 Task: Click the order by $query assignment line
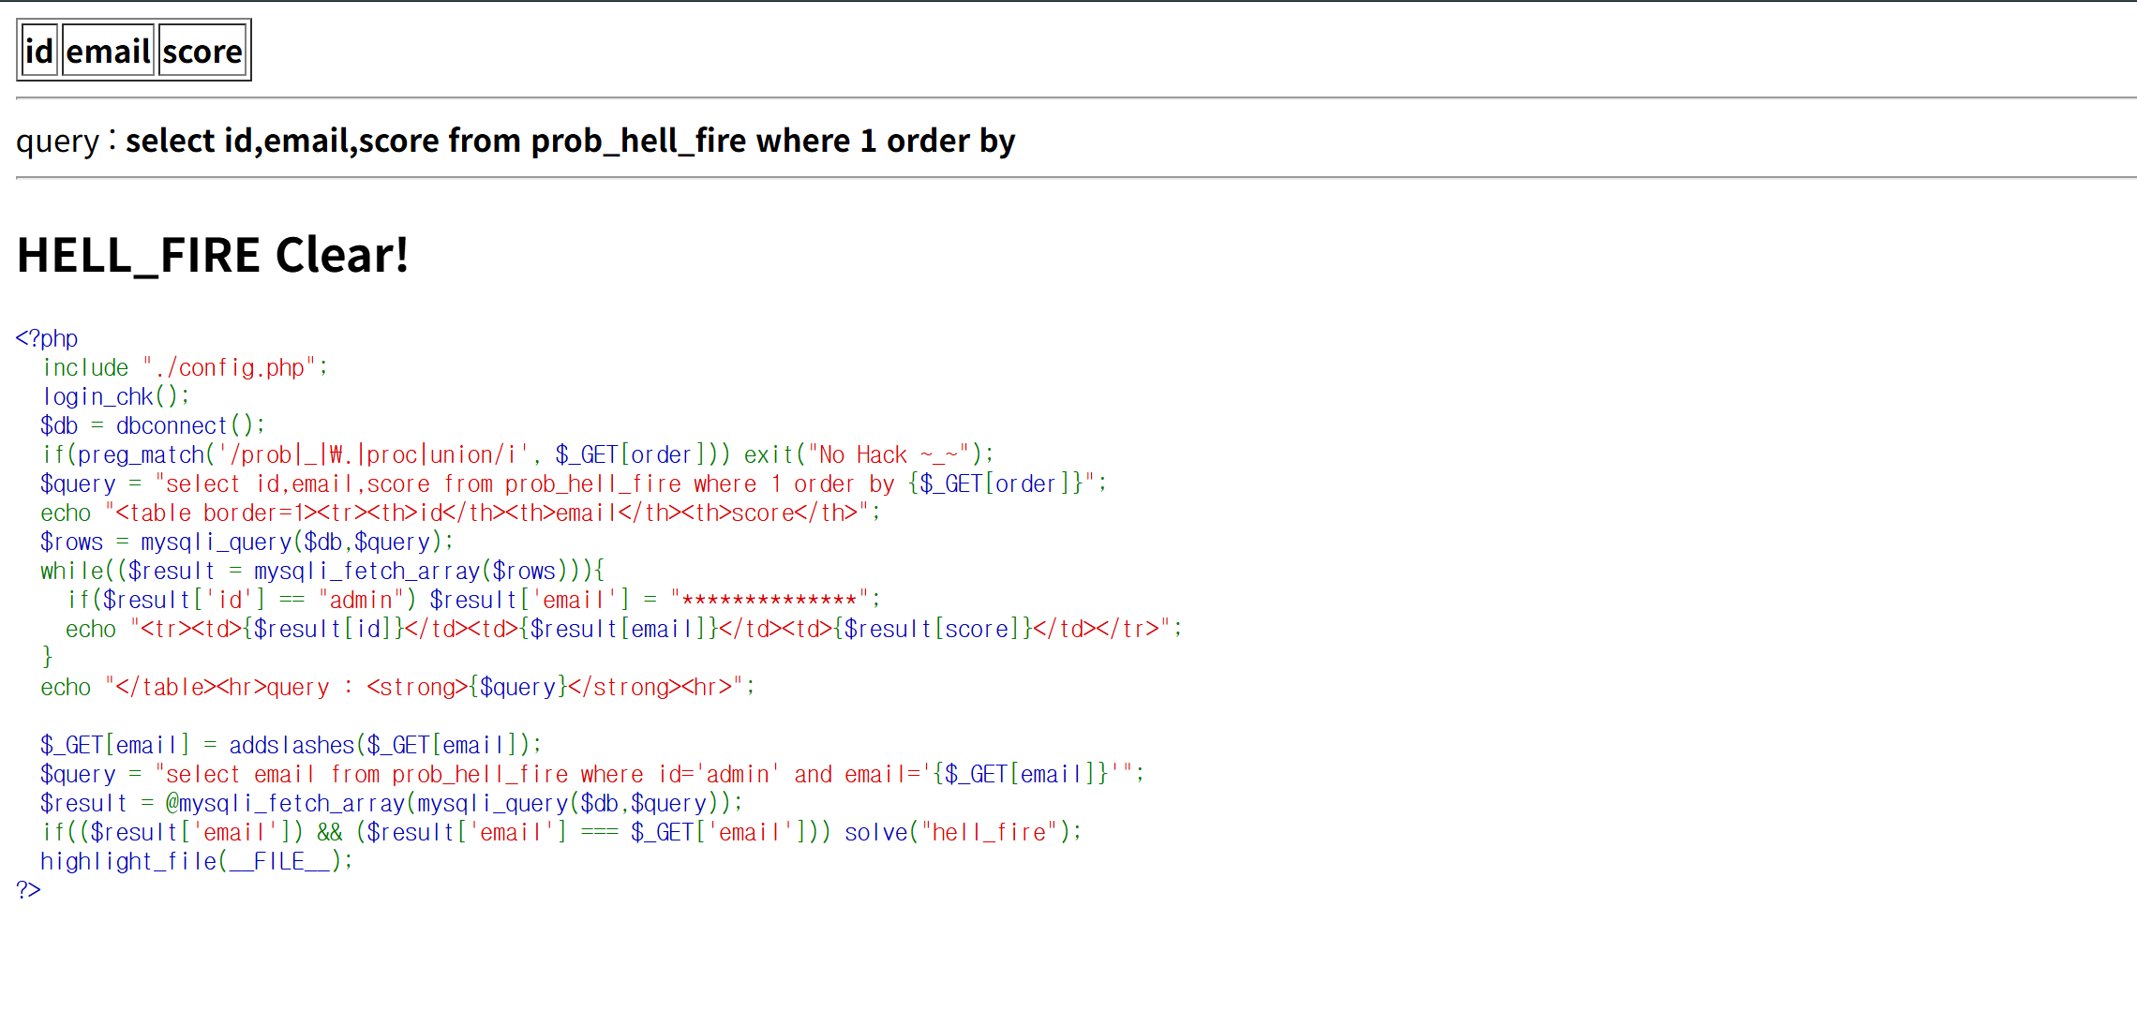pyautogui.click(x=573, y=483)
